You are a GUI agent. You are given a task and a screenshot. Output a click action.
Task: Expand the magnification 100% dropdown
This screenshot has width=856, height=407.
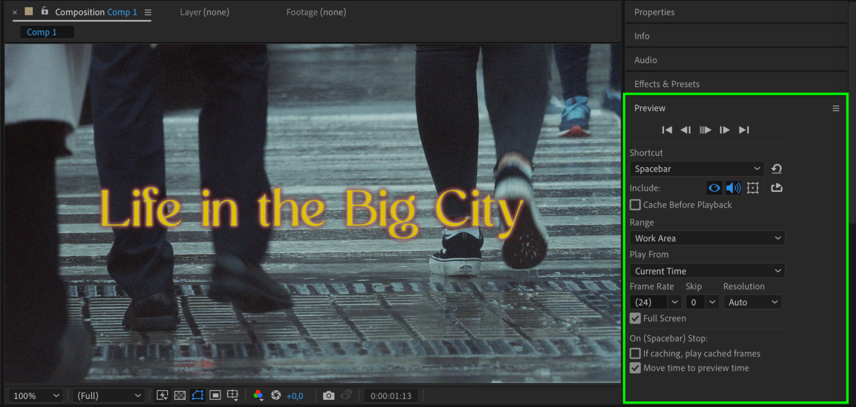tap(36, 396)
